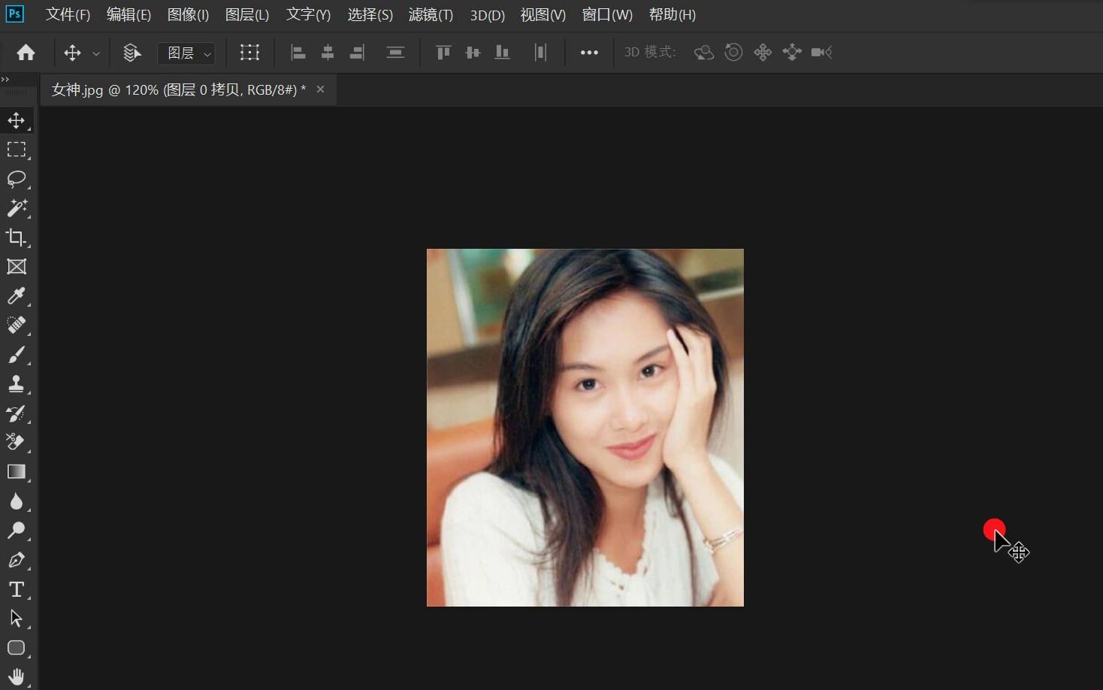Viewport: 1103px width, 690px height.
Task: Click the zoom 3D camera icon
Action: pos(821,53)
